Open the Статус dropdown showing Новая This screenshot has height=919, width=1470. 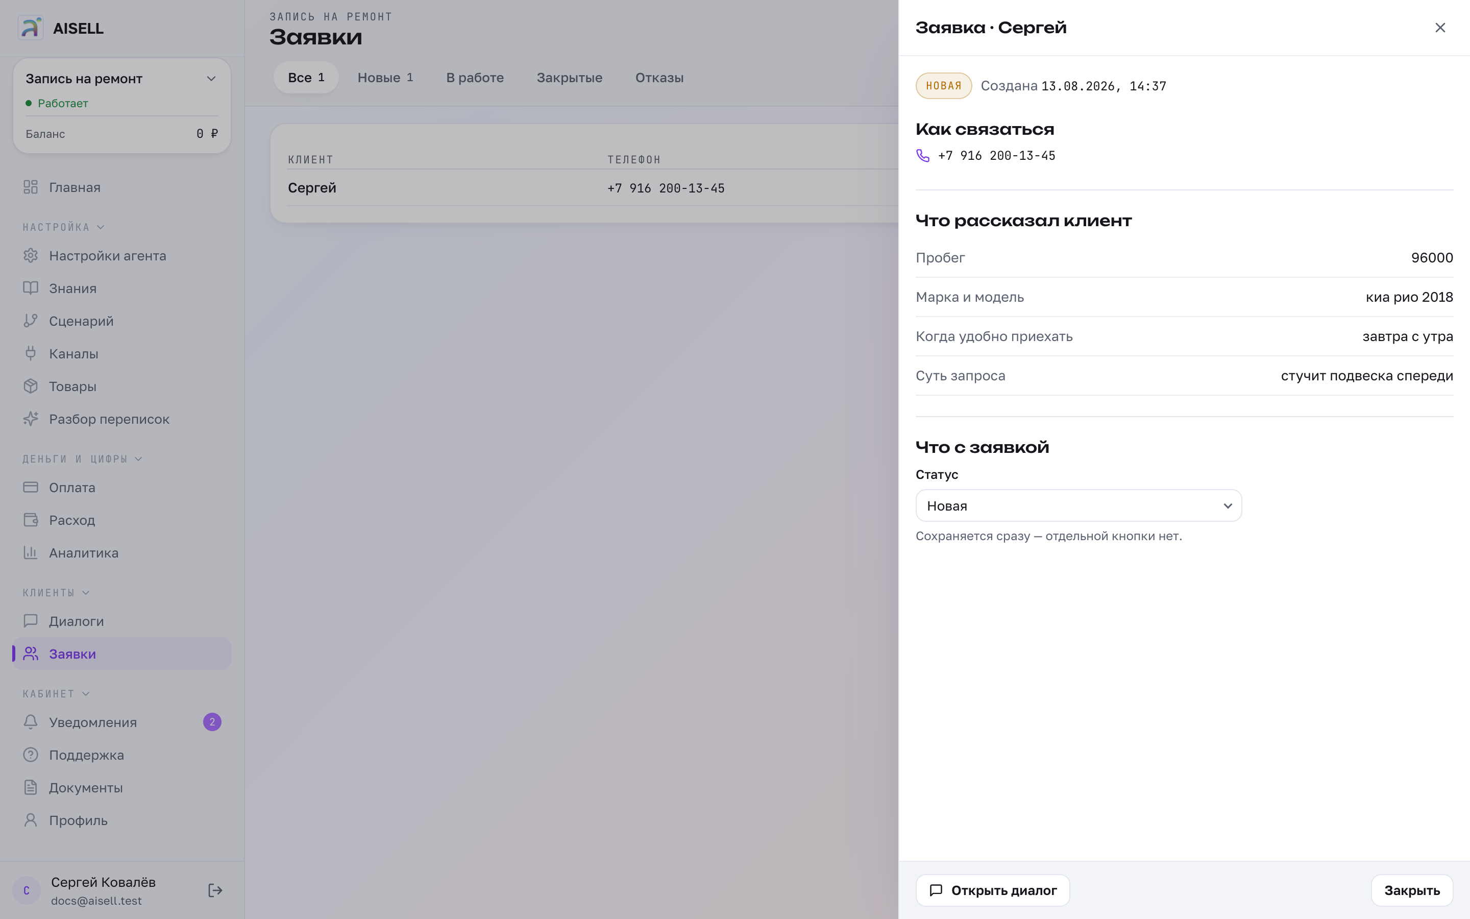(x=1078, y=505)
